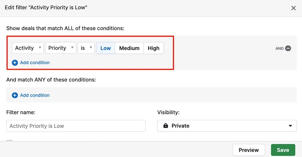Click the Filter name text field
Screen dimensions: 302x157
76,126
